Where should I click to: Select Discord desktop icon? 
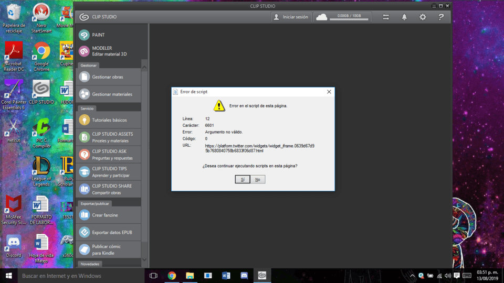(13, 246)
